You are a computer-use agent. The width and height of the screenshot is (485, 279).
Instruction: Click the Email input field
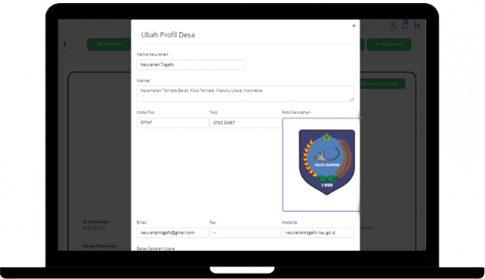pyautogui.click(x=172, y=233)
